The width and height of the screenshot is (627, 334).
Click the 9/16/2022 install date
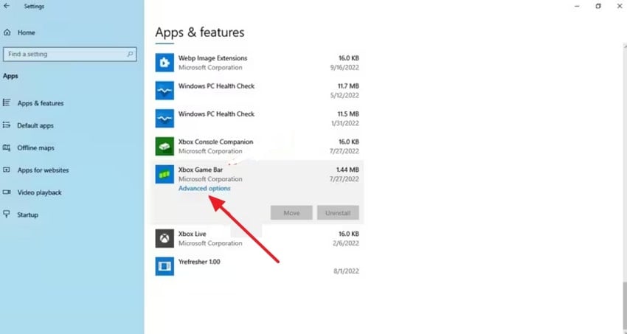point(344,68)
